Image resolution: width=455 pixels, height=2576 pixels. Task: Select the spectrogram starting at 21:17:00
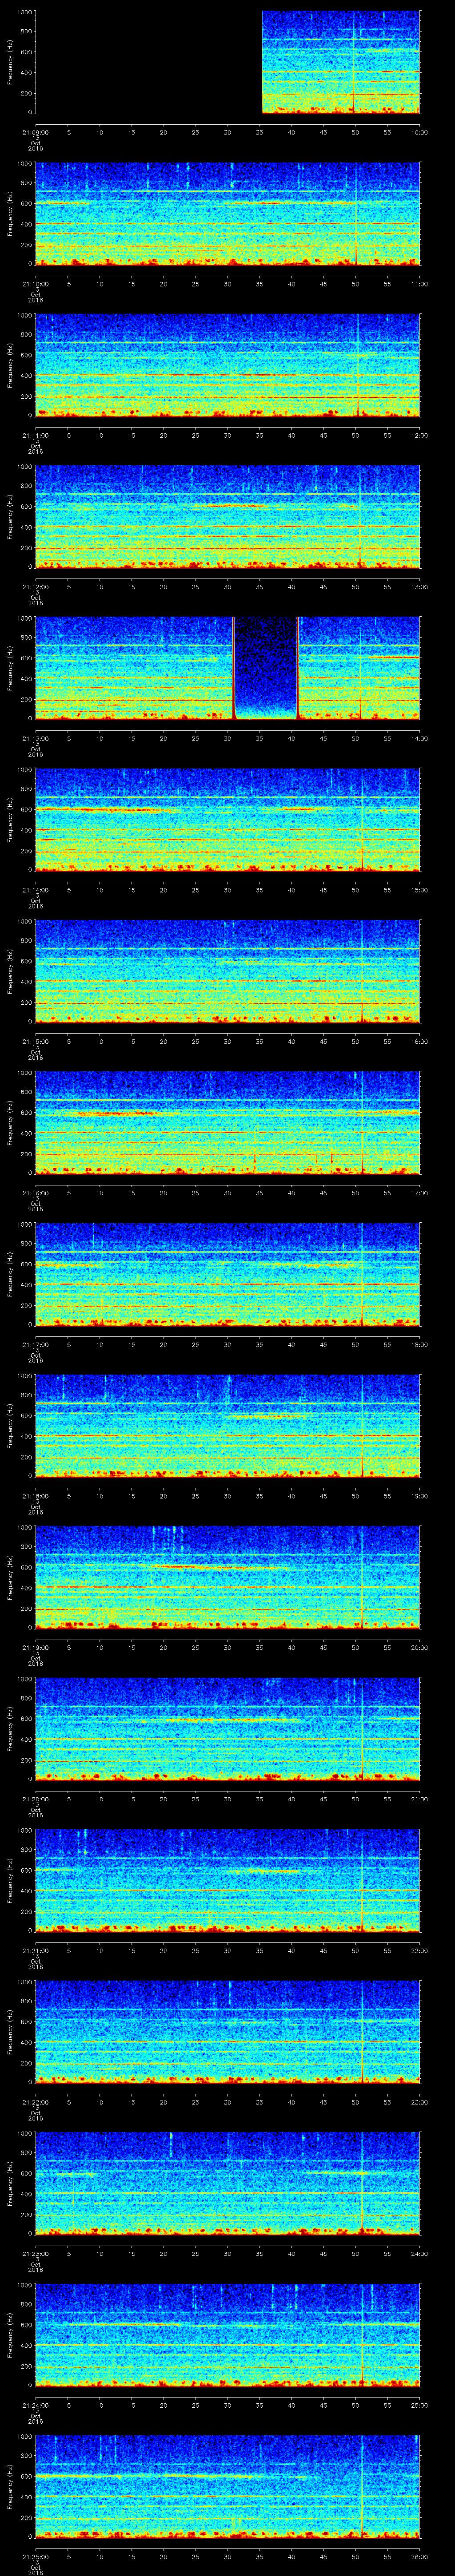tap(227, 1275)
